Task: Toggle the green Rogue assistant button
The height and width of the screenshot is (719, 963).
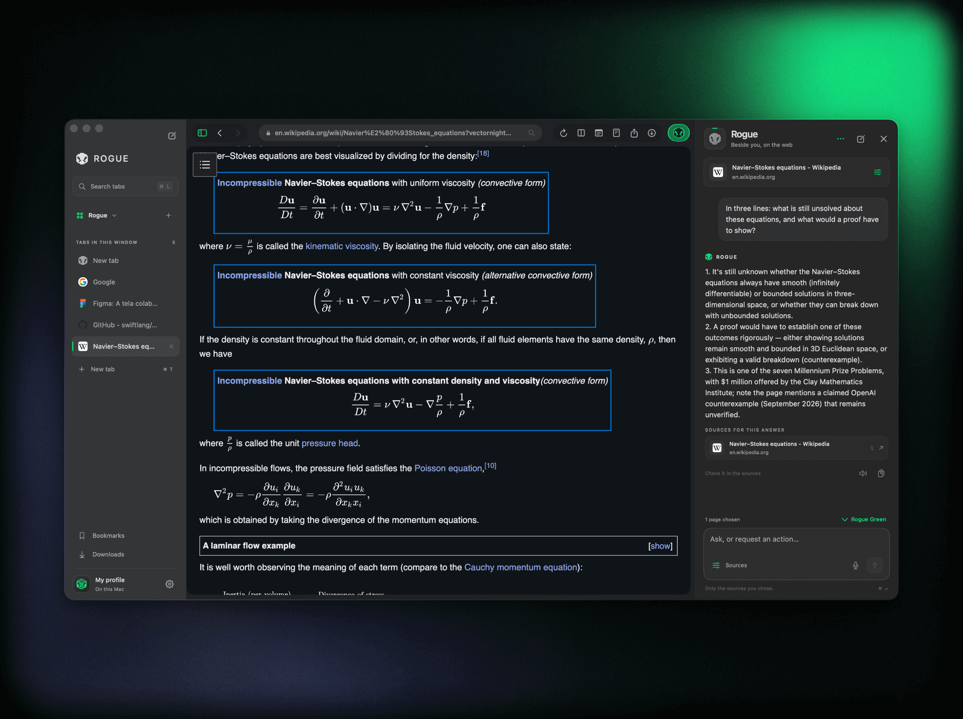Action: [x=679, y=133]
